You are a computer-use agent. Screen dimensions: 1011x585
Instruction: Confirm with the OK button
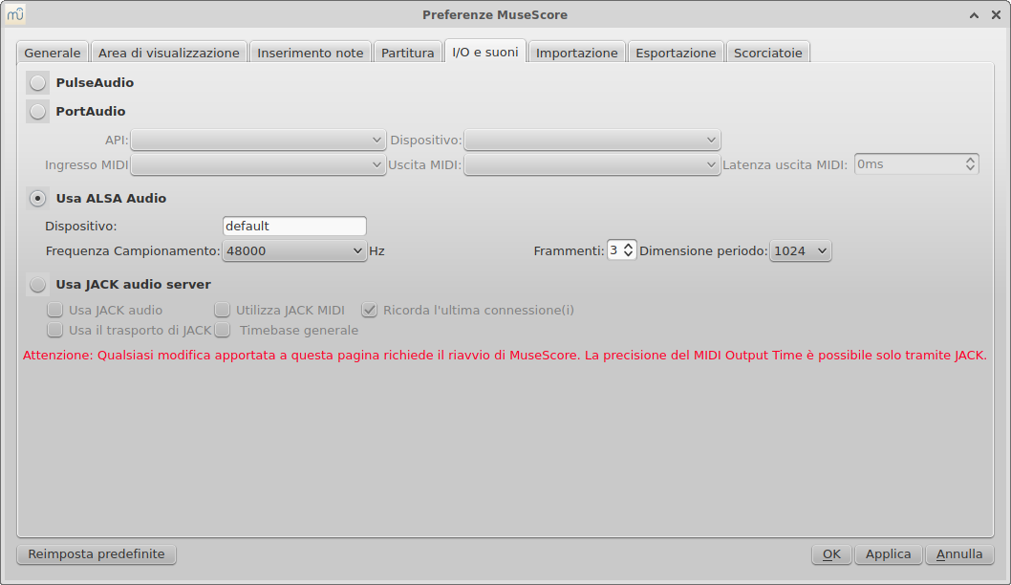pos(831,554)
